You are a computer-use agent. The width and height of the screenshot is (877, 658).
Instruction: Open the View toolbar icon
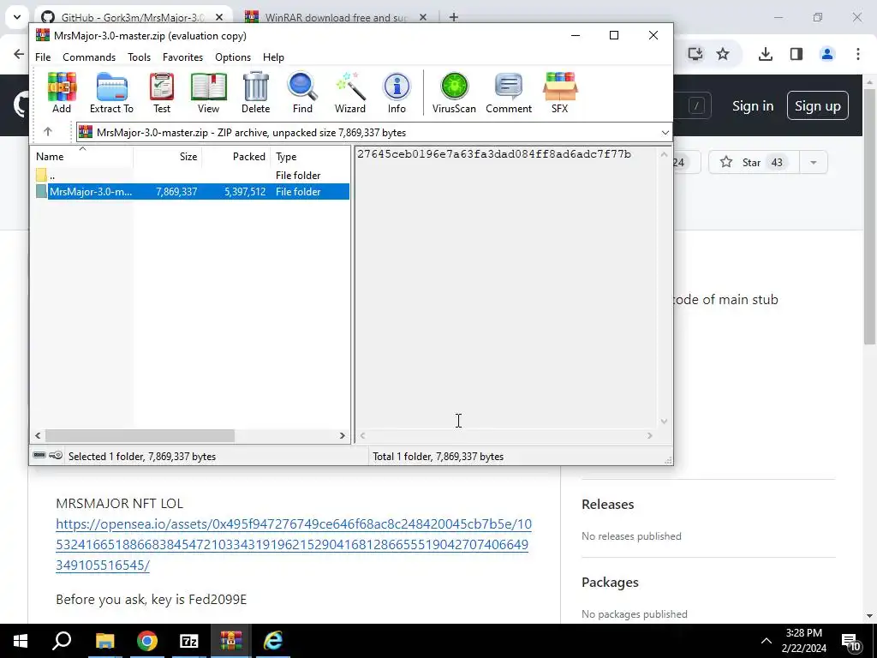click(209, 93)
